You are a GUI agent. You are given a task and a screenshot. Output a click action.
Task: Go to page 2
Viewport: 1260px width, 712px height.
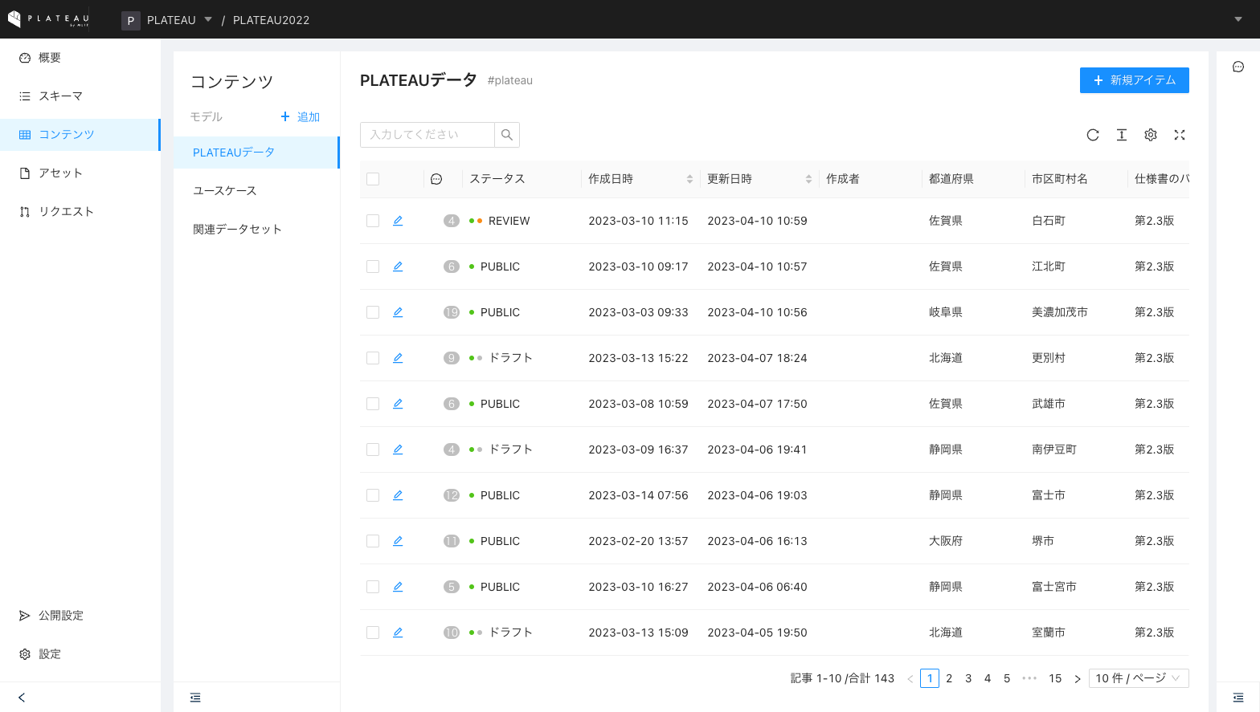coord(949,678)
